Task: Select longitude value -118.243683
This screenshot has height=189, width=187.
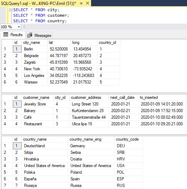Action: [84, 76]
